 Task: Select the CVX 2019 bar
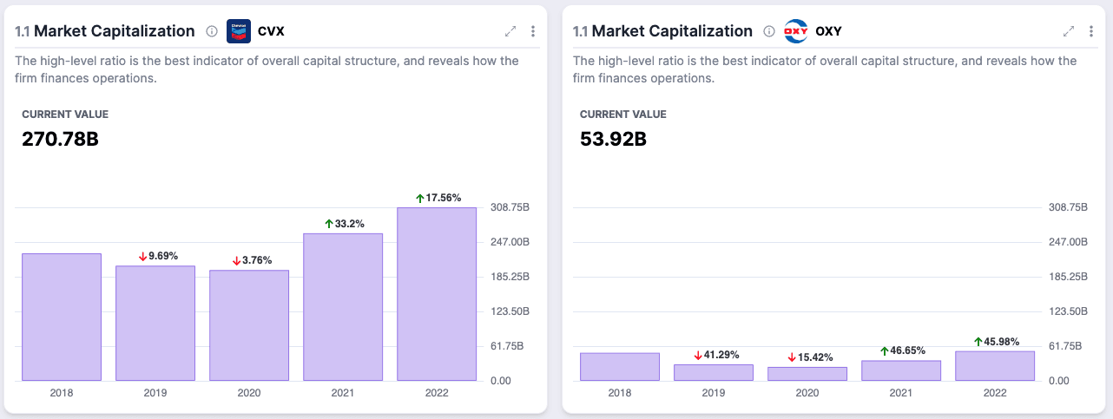[x=155, y=323]
